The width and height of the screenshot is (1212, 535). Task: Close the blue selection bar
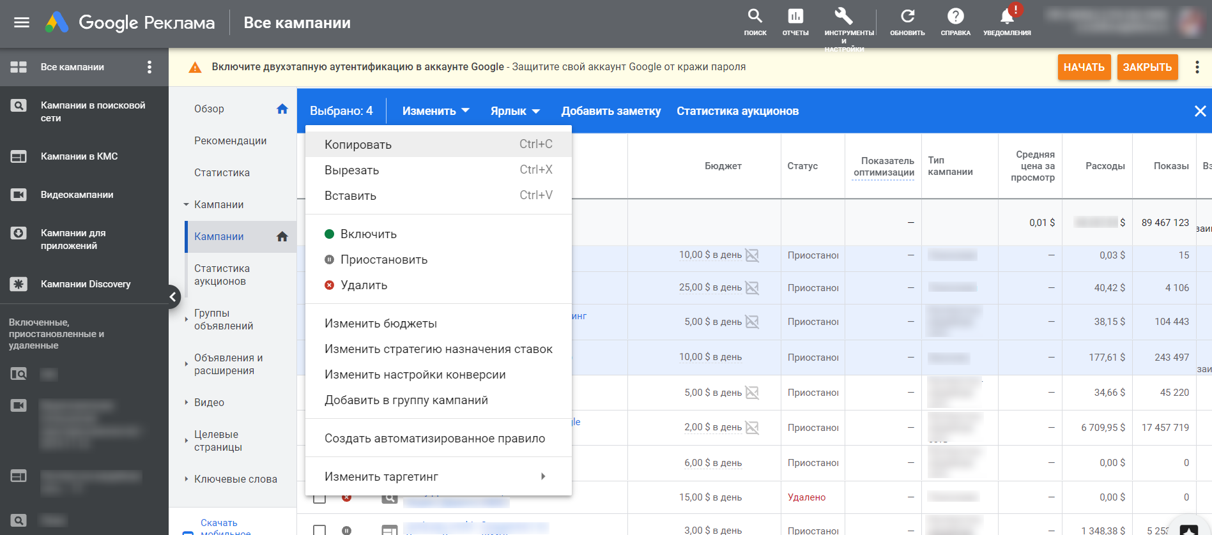click(1200, 111)
